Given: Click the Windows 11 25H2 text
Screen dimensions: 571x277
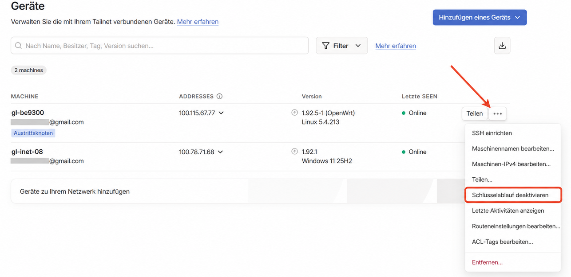Looking at the screenshot, I should (x=327, y=161).
